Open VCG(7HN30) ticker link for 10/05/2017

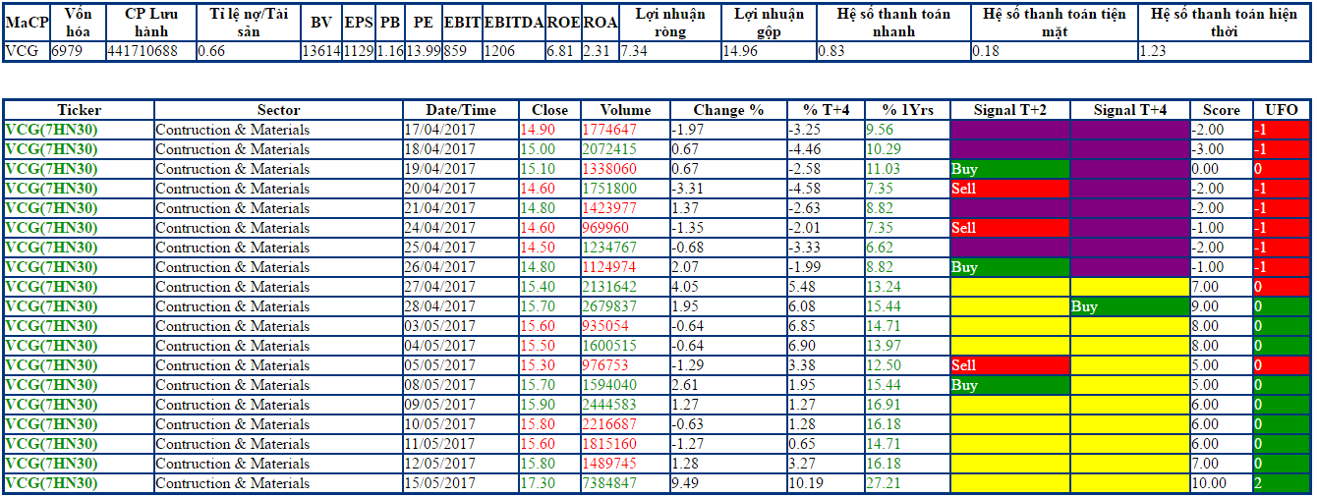[x=51, y=424]
